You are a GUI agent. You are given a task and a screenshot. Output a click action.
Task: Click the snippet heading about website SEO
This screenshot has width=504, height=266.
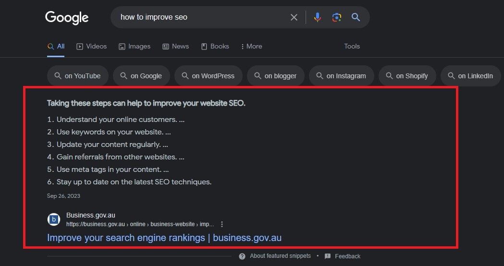pyautogui.click(x=146, y=103)
